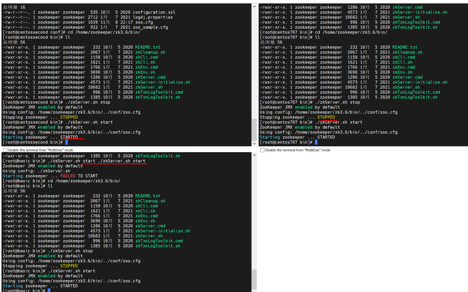Image resolution: width=468 pixels, height=292 pixels.
Task: Click zkEnv.sh in basic terminal listing
Action: (x=145, y=221)
